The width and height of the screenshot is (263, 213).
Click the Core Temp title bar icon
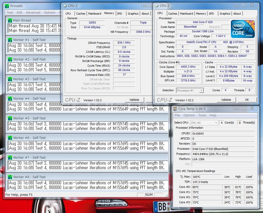(x=175, y=109)
